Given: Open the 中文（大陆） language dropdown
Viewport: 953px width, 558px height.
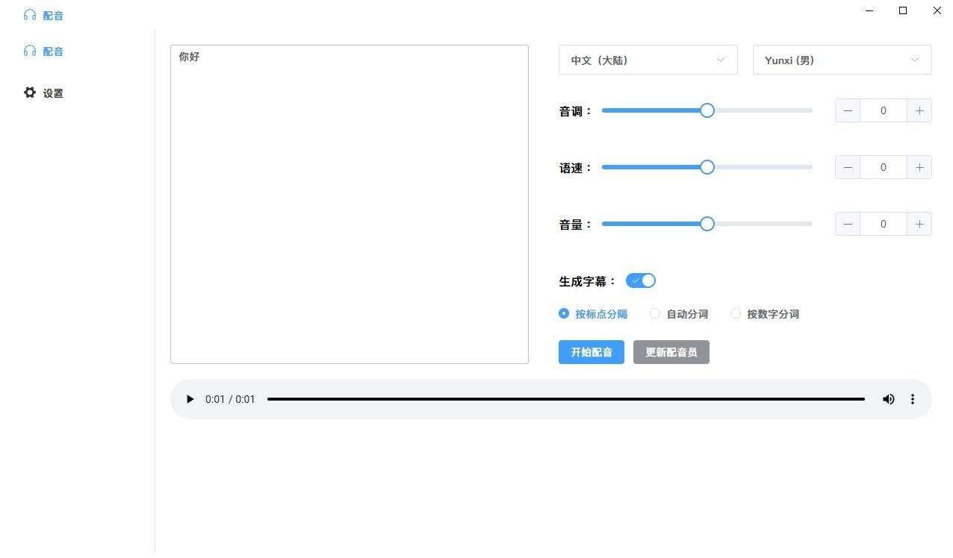Looking at the screenshot, I should [x=647, y=60].
